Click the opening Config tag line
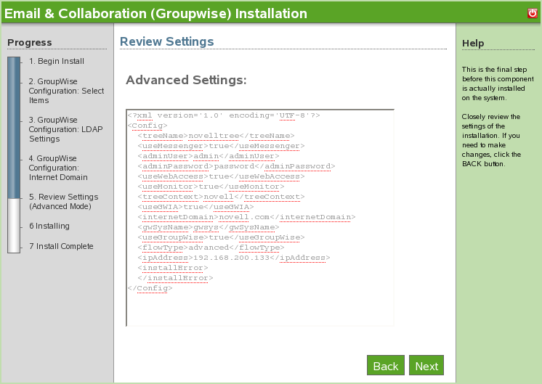Viewport: 542px width, 384px height. [147, 126]
